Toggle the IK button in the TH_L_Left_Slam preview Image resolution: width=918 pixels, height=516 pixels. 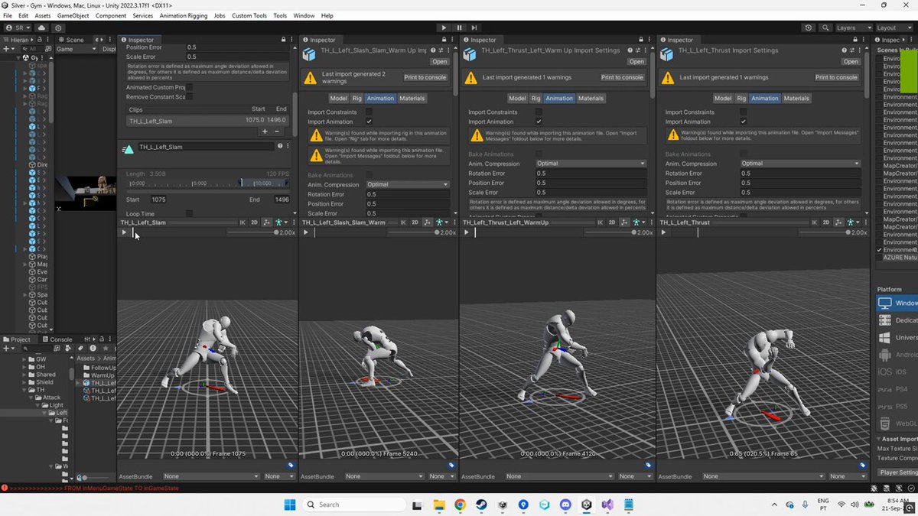[243, 222]
